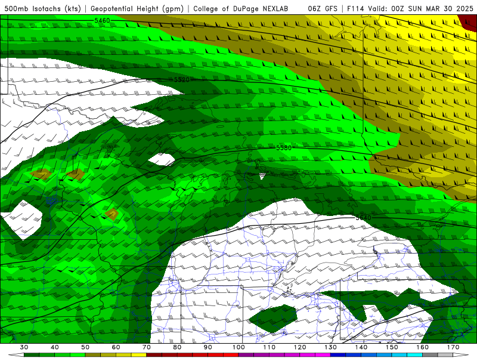Click the bright yellow 65-70 kt legend swatch

[x=139, y=355]
